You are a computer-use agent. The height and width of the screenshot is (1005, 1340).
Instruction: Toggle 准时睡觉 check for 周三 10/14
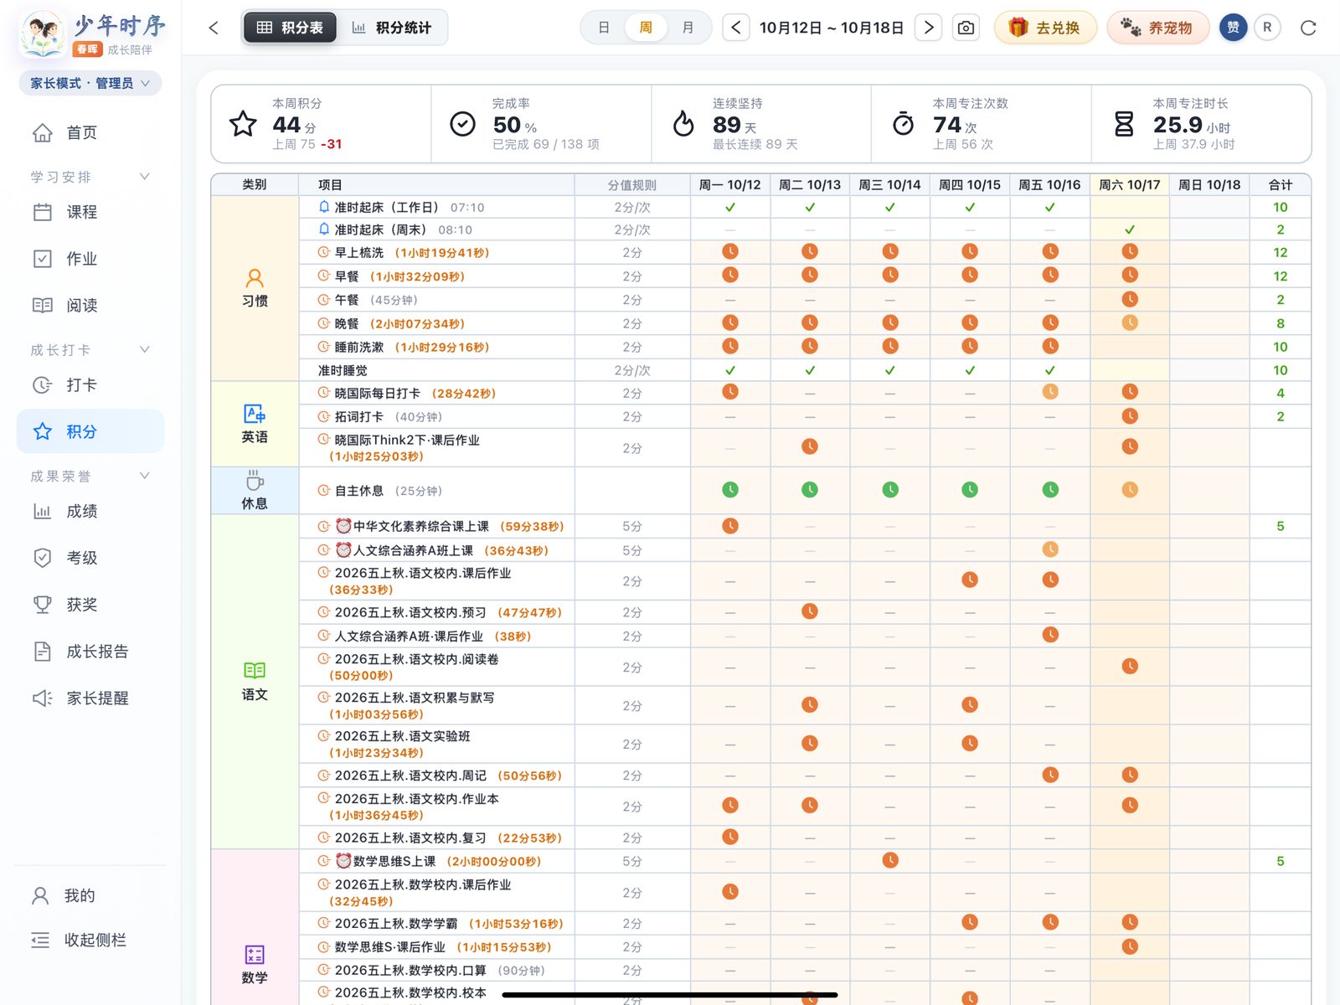click(x=890, y=370)
